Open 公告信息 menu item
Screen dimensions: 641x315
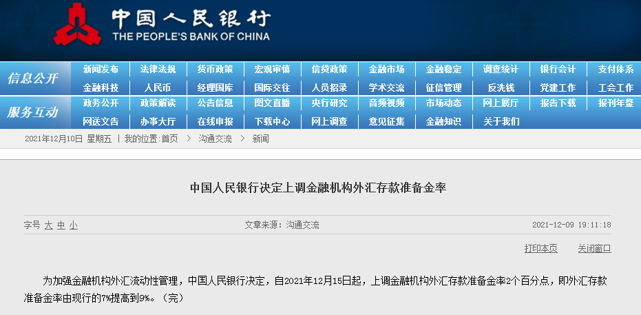215,103
